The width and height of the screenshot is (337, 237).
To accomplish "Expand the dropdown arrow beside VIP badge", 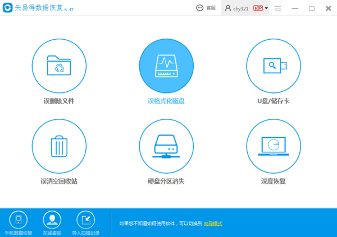I will point(266,8).
